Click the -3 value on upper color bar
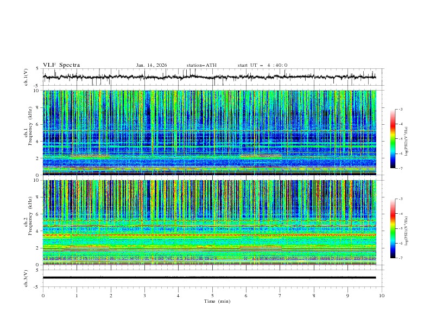This screenshot has height=332, width=430. (400, 110)
